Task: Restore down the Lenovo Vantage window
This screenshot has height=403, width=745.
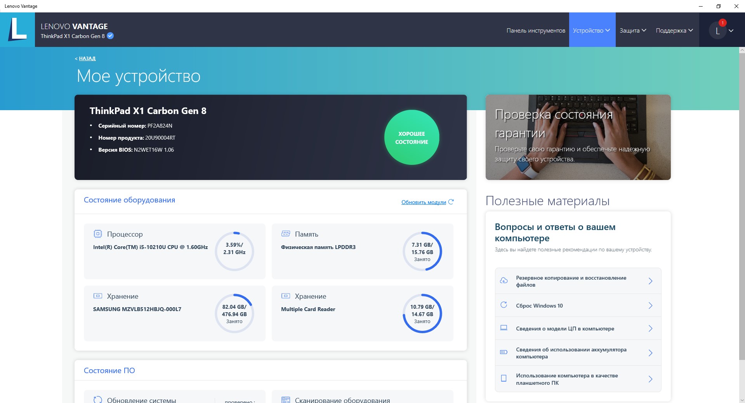Action: (719, 6)
